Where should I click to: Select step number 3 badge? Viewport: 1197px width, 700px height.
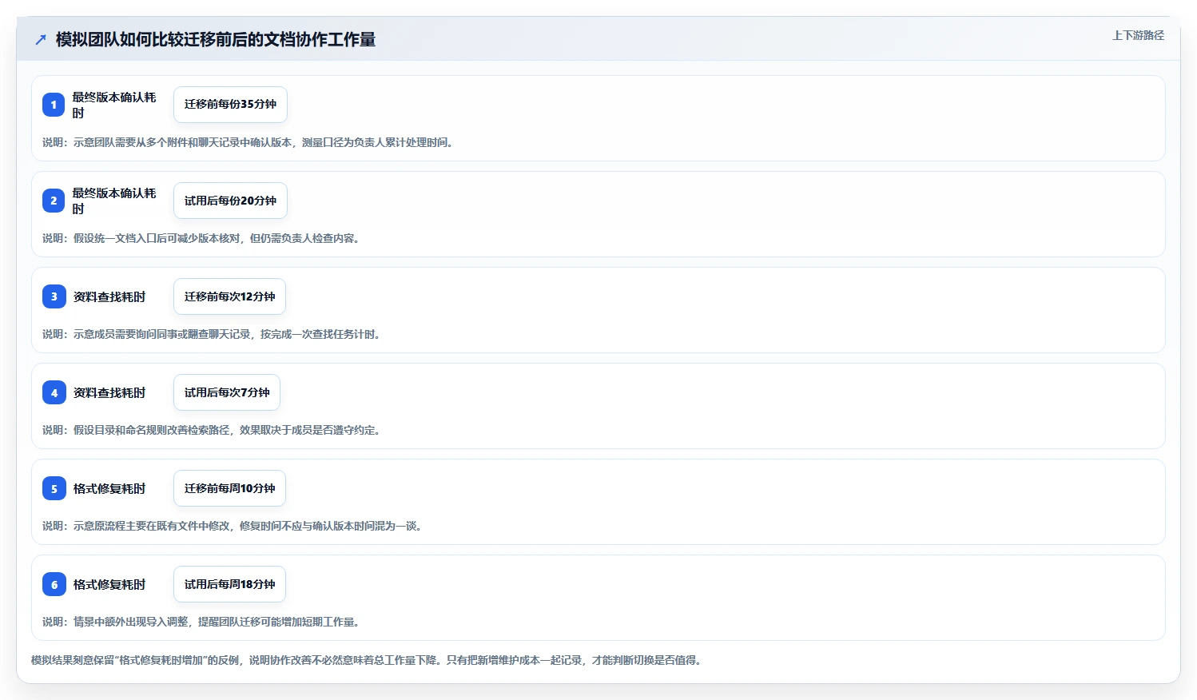tap(54, 296)
